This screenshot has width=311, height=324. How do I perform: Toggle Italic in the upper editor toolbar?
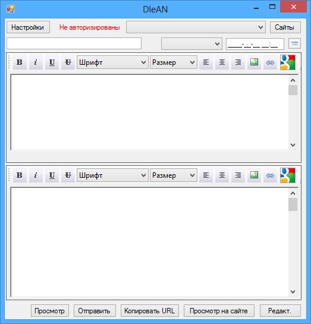tap(36, 62)
